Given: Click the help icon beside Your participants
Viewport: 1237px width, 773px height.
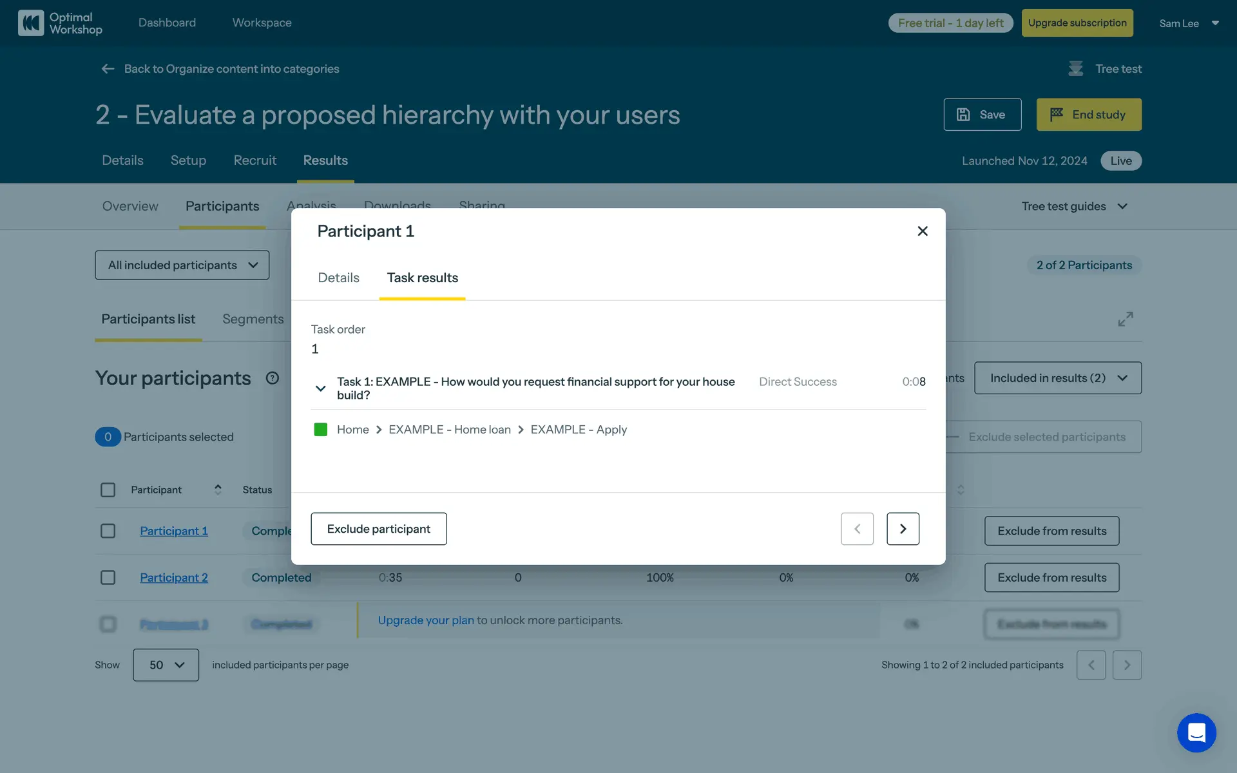Looking at the screenshot, I should [273, 378].
